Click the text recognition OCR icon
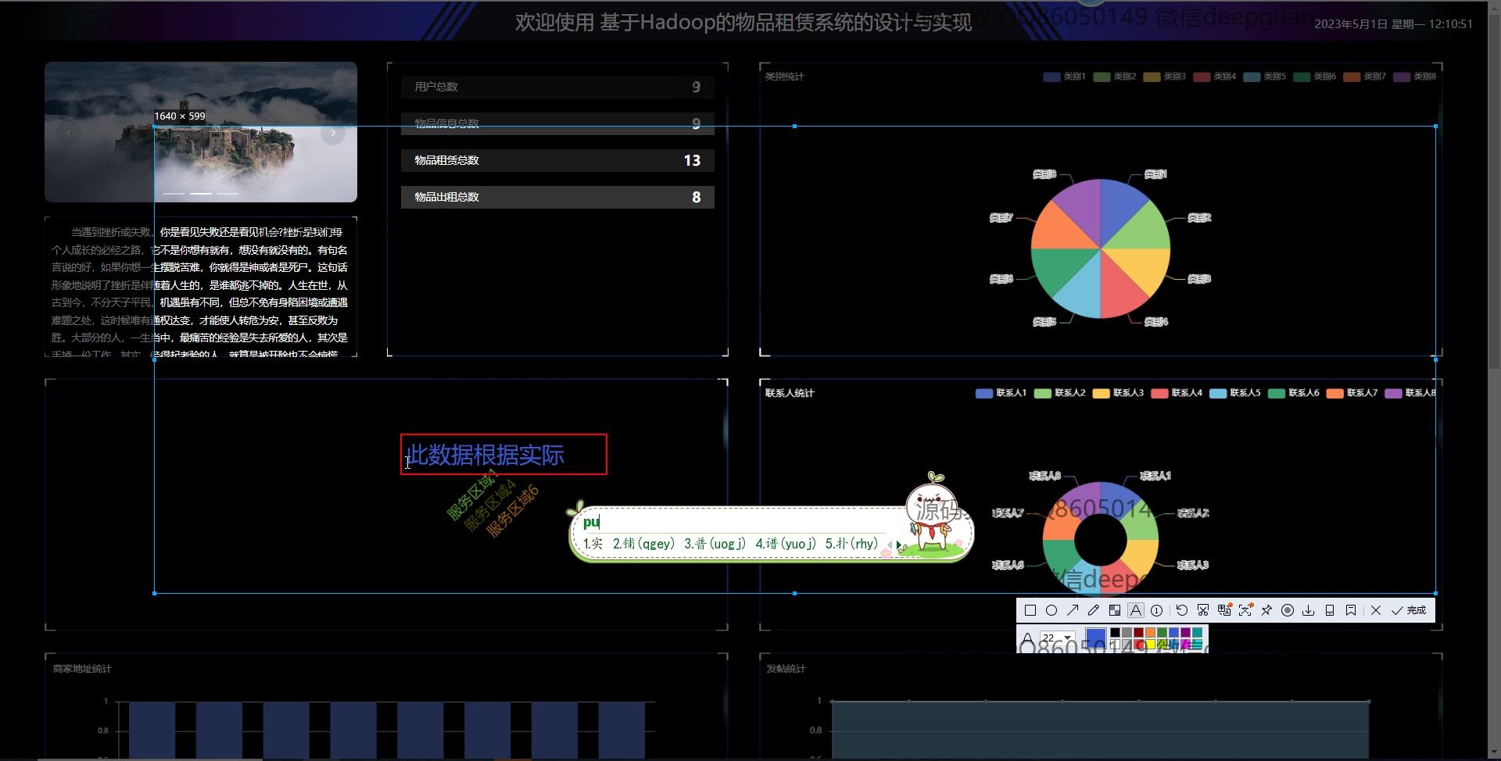This screenshot has height=761, width=1501. click(1245, 610)
